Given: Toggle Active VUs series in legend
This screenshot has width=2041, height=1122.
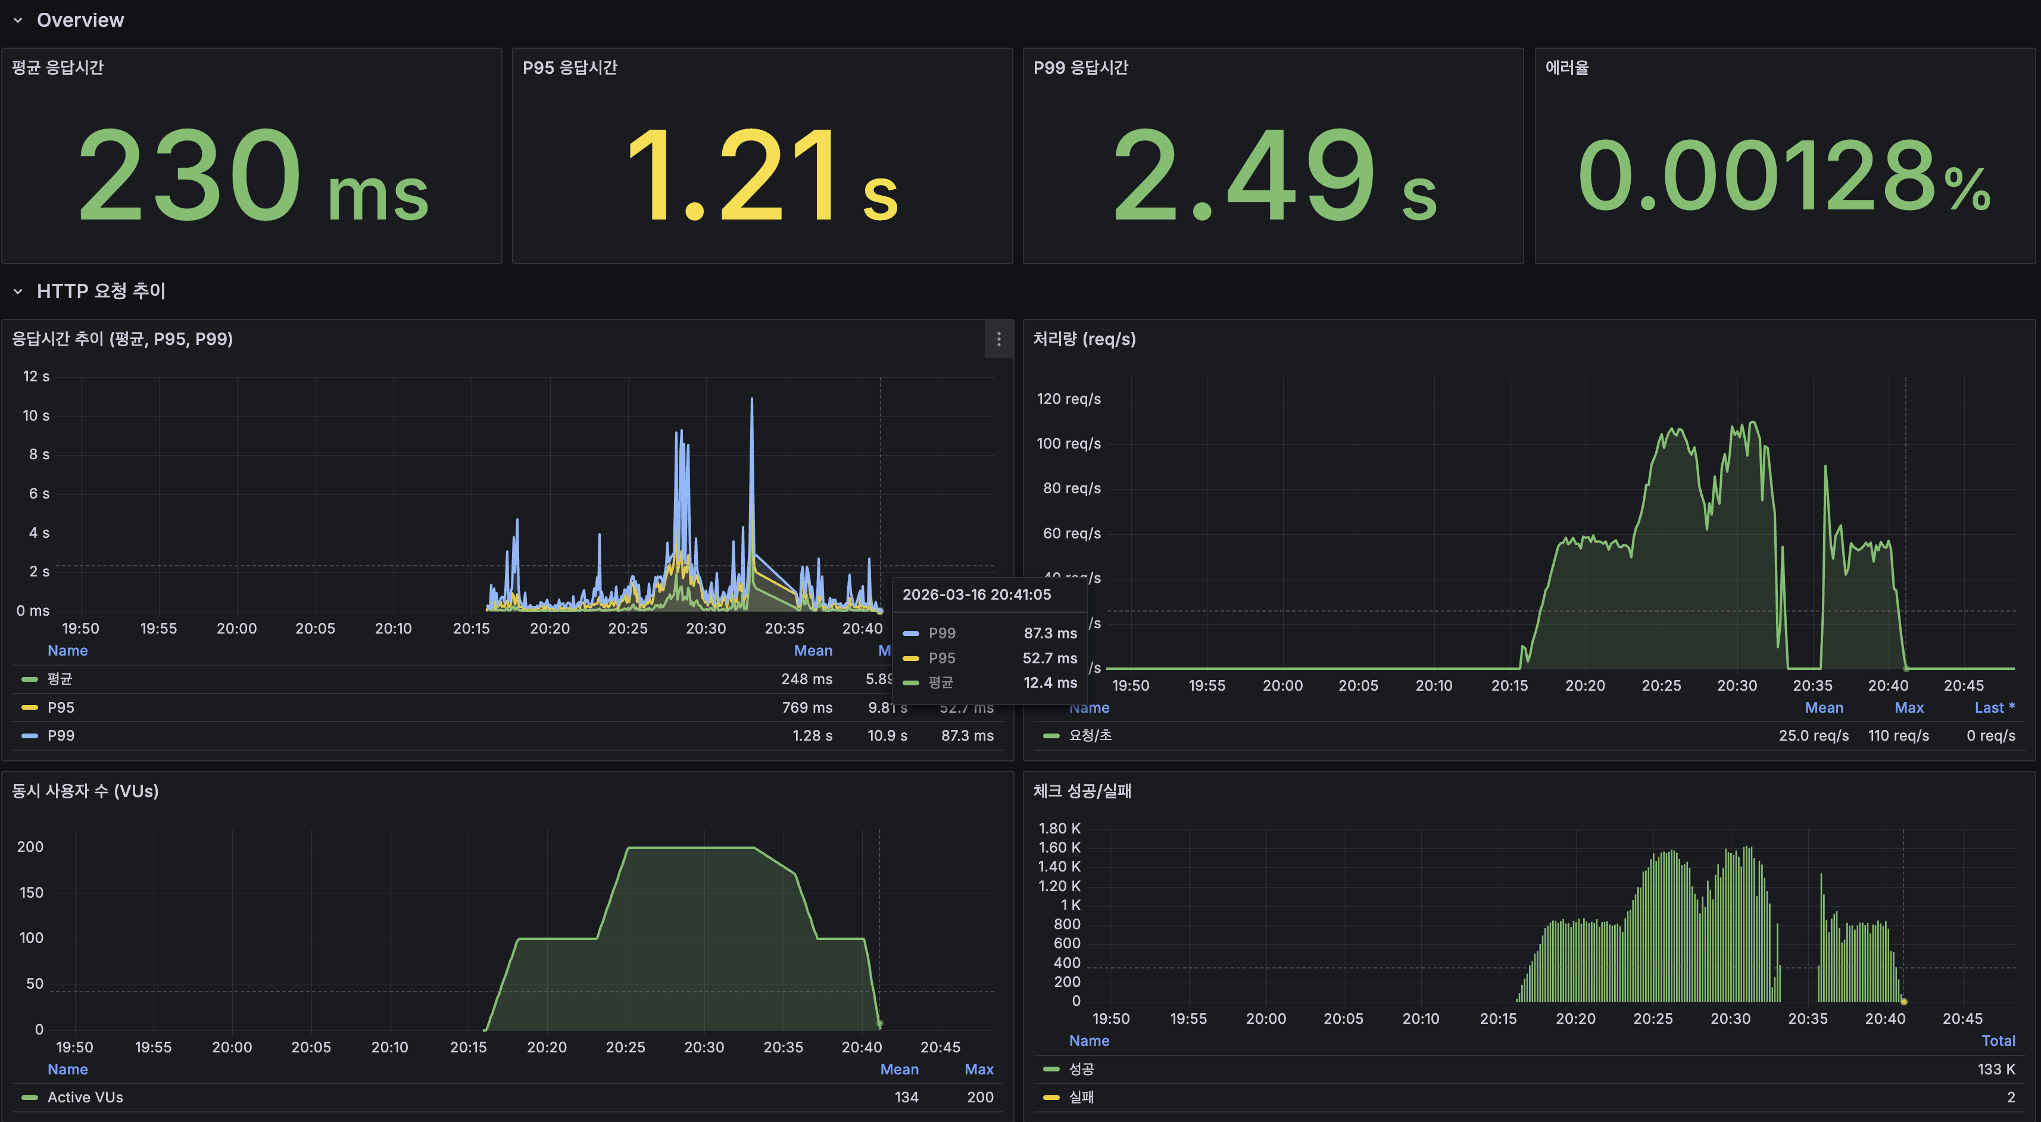Looking at the screenshot, I should point(85,1098).
